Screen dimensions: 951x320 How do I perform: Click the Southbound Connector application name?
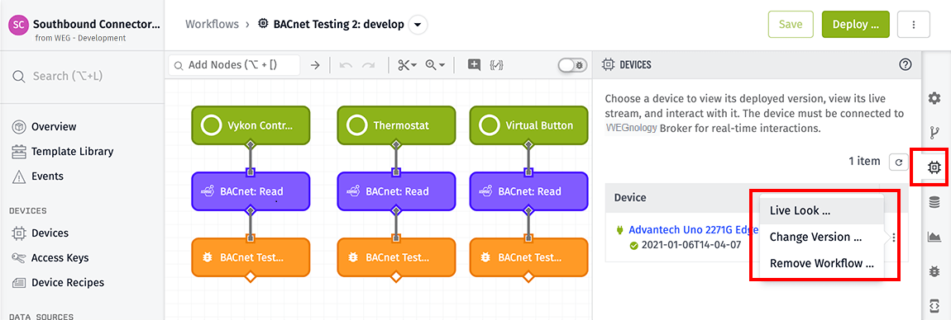[97, 25]
